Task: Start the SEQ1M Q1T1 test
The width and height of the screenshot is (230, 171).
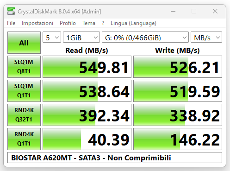Action: 24,91
